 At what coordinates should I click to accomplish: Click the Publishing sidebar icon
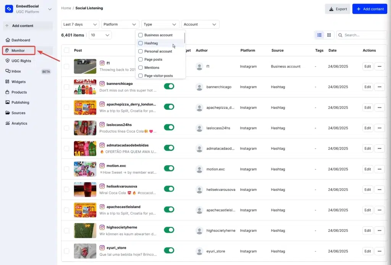(8, 102)
